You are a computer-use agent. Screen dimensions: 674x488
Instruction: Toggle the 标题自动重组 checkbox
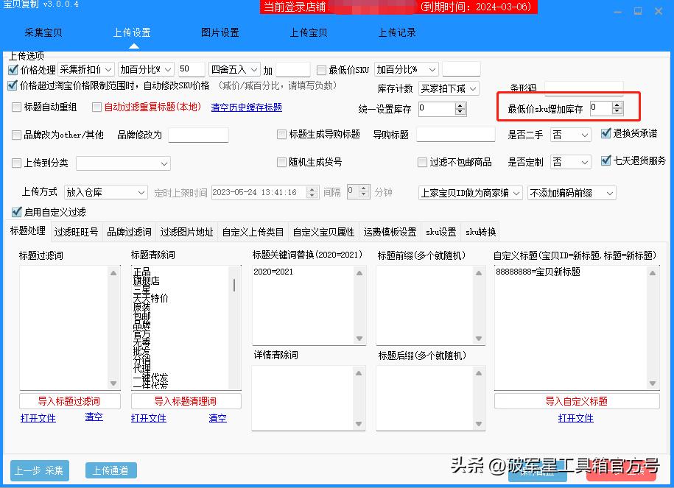pos(16,107)
